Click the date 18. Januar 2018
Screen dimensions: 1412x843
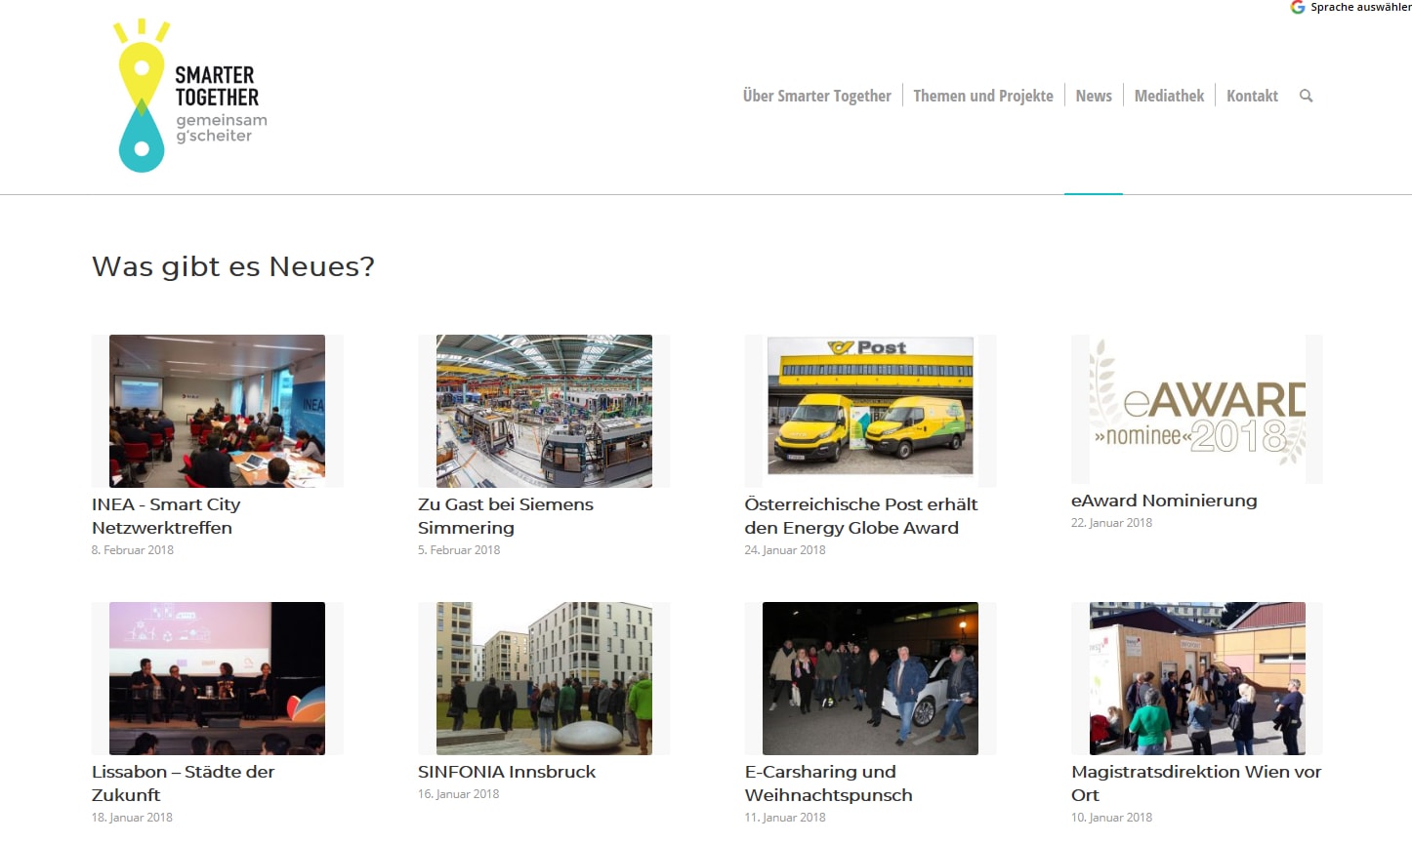tap(132, 818)
